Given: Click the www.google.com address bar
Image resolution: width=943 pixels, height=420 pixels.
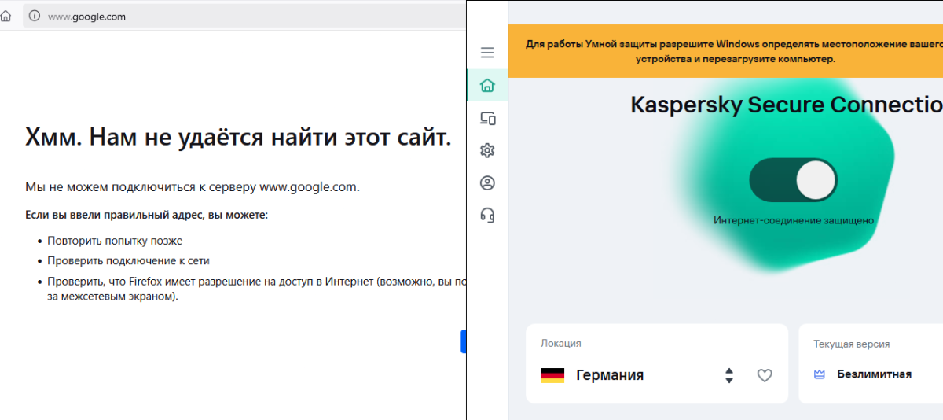Looking at the screenshot, I should tap(244, 16).
